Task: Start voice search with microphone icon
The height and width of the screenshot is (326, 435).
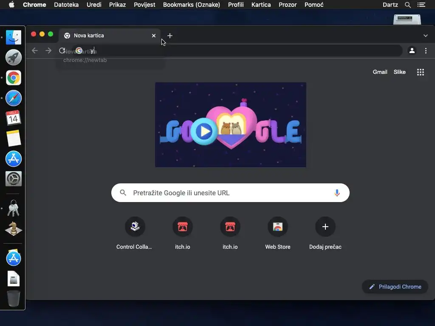Action: coord(337,193)
